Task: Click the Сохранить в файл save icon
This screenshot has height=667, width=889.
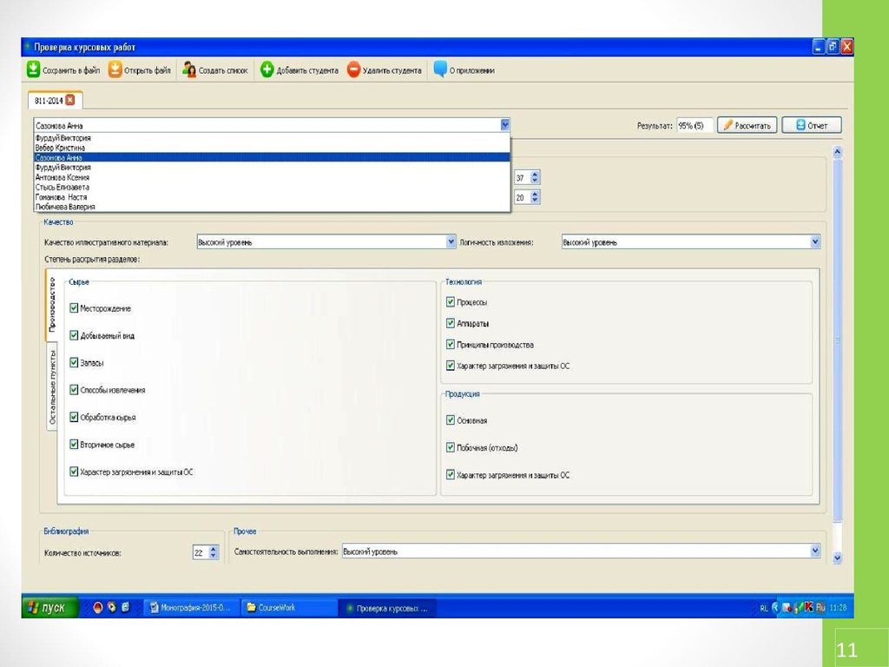Action: point(34,69)
